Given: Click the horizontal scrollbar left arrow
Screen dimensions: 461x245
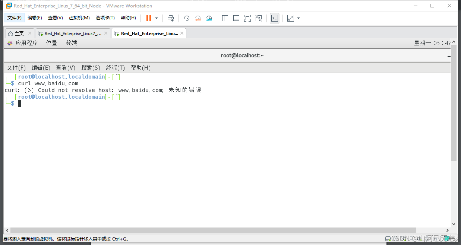Looking at the screenshot, I should (7, 230).
